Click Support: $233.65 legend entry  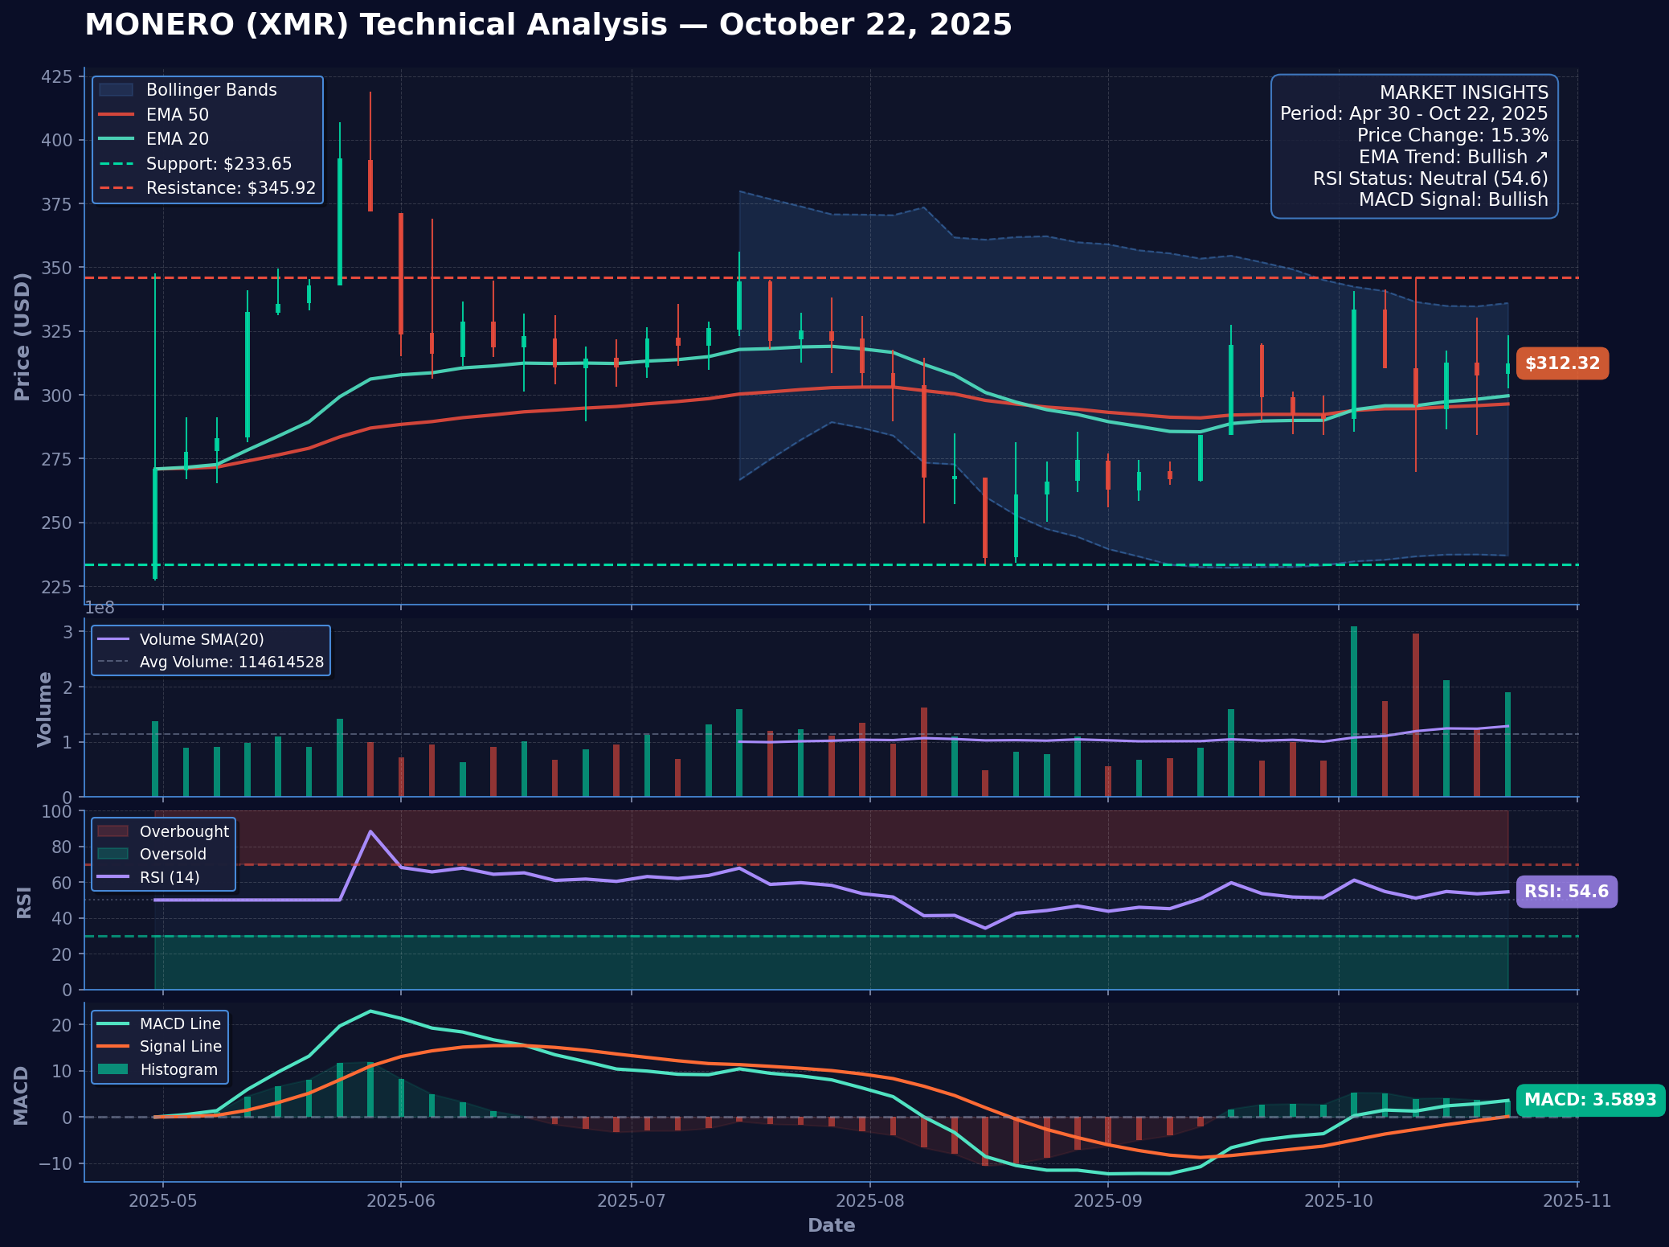(x=219, y=164)
